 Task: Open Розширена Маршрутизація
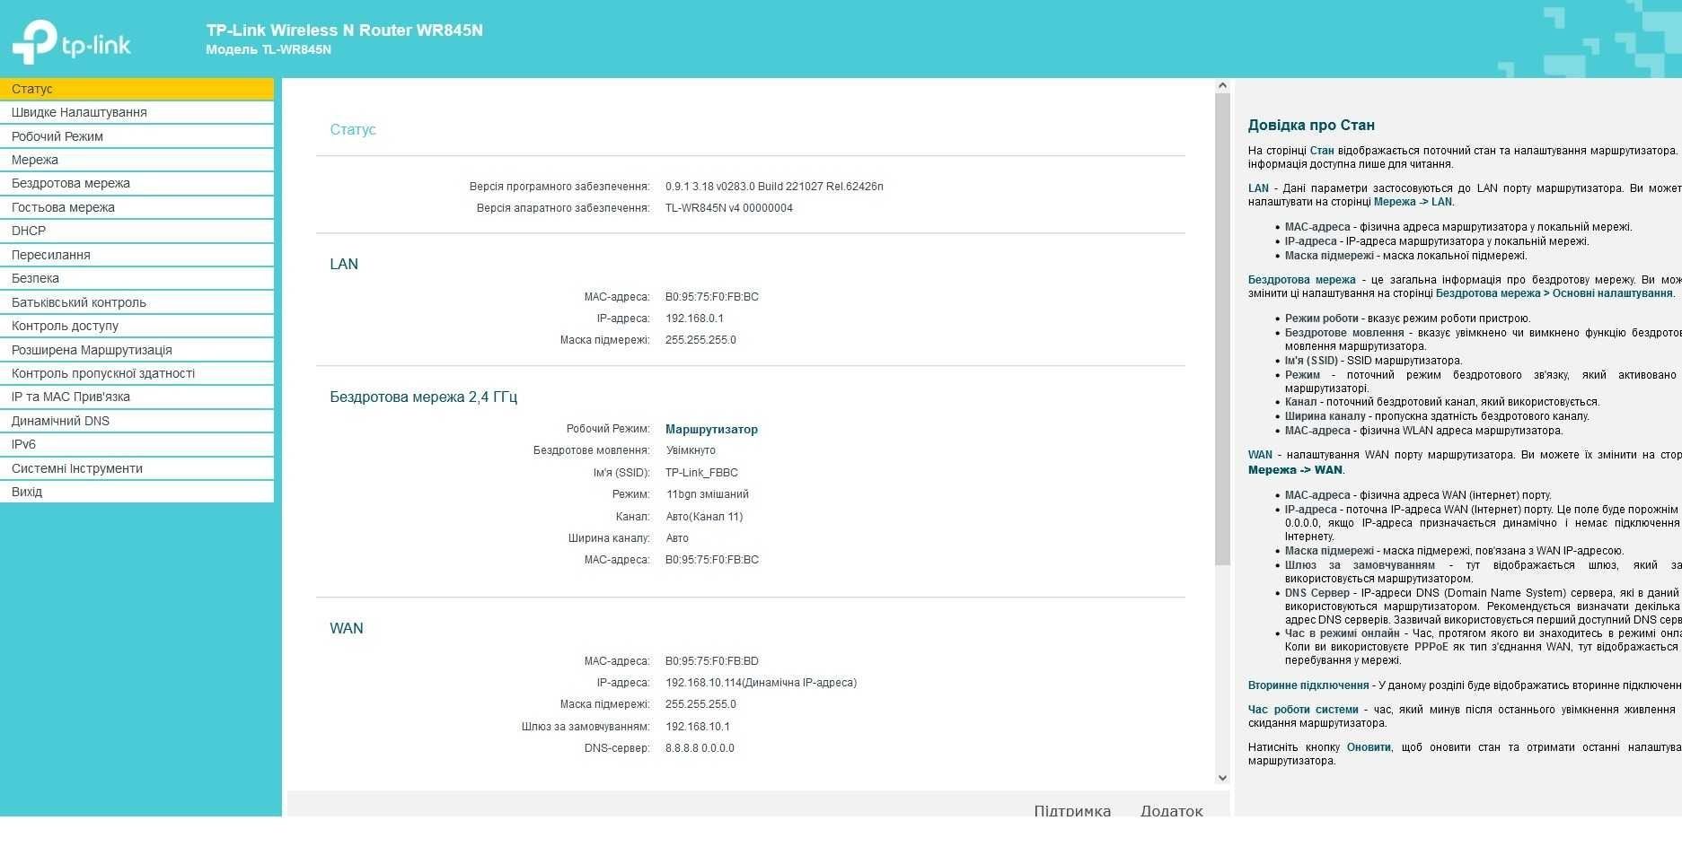136,350
